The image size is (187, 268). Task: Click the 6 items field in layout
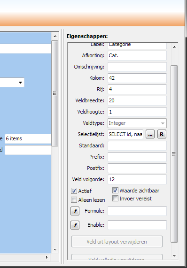click(28, 138)
